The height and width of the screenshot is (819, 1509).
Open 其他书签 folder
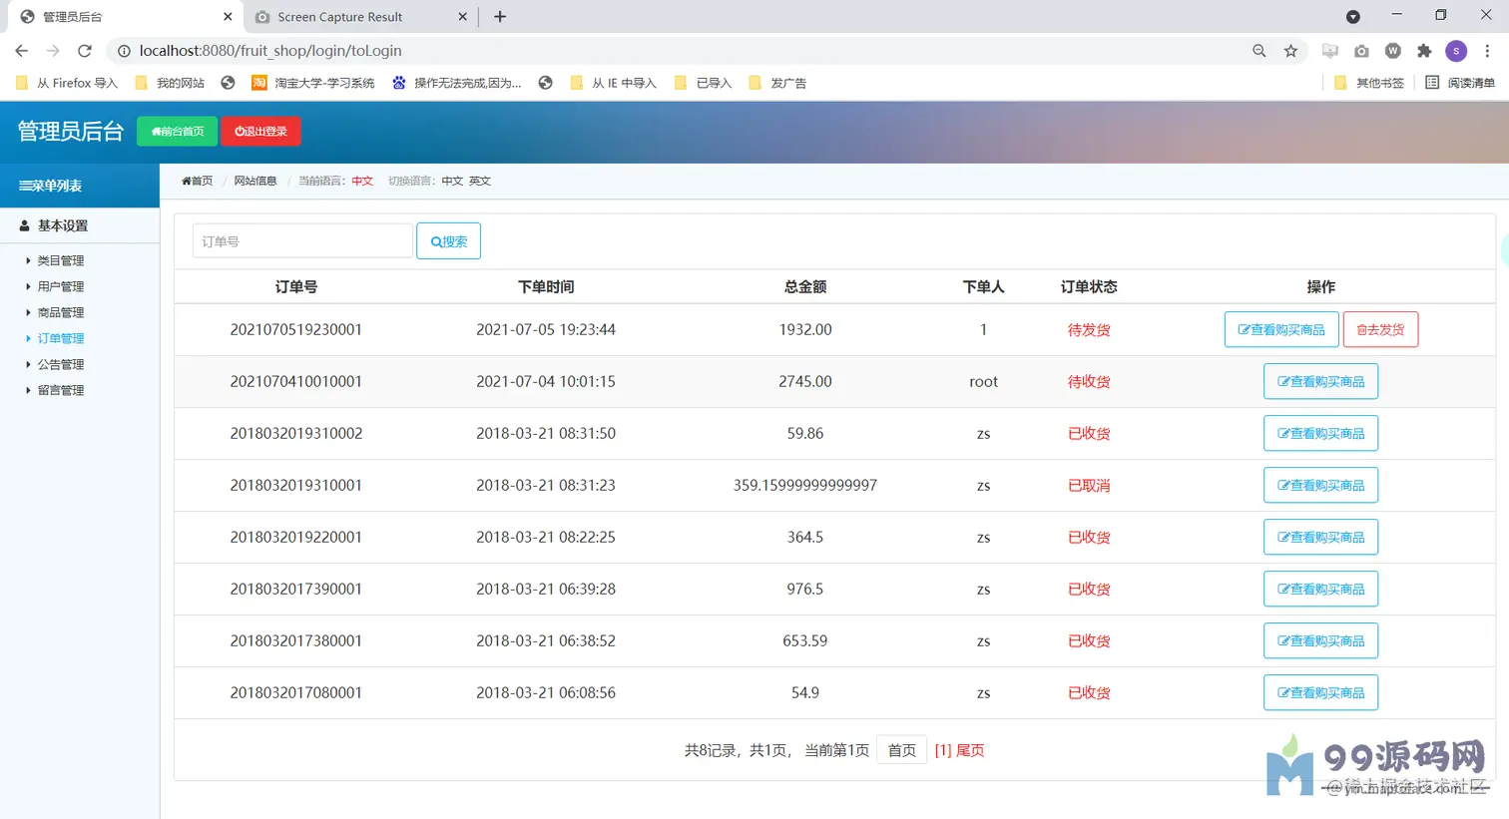[1369, 83]
